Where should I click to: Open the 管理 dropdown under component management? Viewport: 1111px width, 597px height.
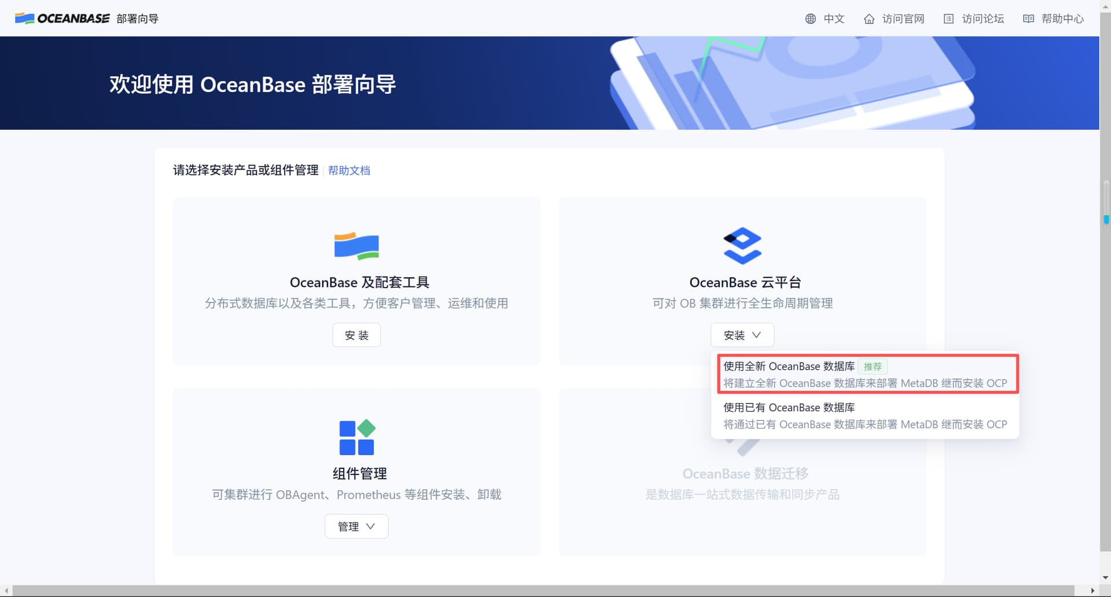(356, 526)
